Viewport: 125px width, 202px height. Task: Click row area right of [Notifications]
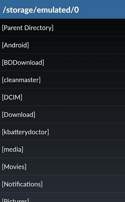[84, 184]
